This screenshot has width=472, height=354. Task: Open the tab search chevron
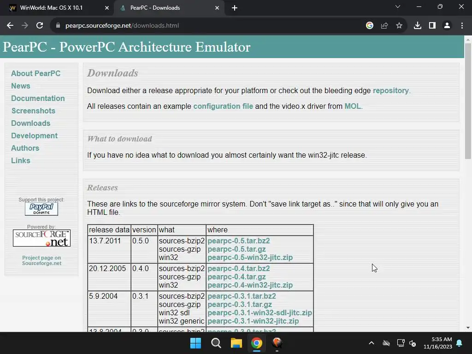(398, 6)
